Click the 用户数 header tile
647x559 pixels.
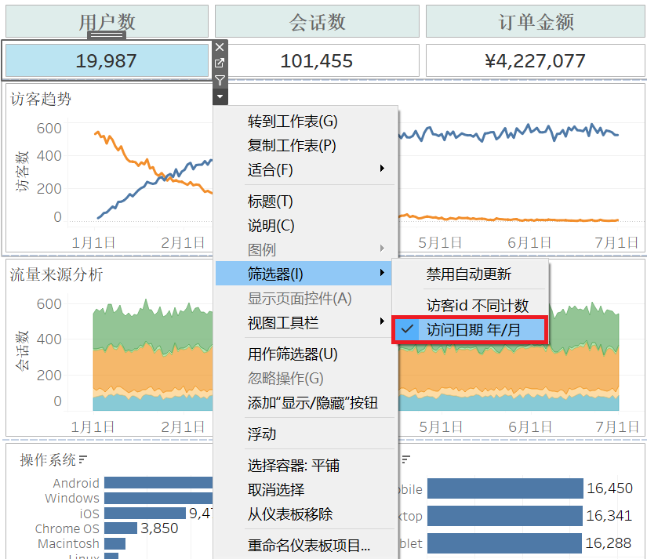pos(107,21)
